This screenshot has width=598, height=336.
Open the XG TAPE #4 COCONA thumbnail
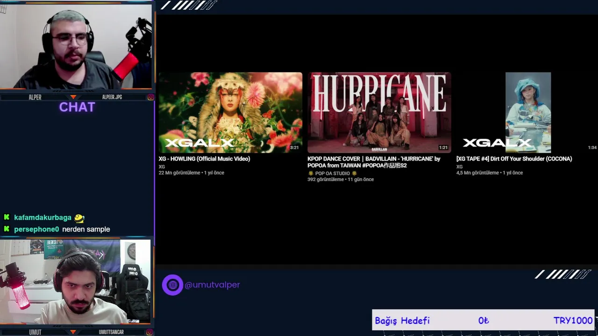[x=527, y=112]
